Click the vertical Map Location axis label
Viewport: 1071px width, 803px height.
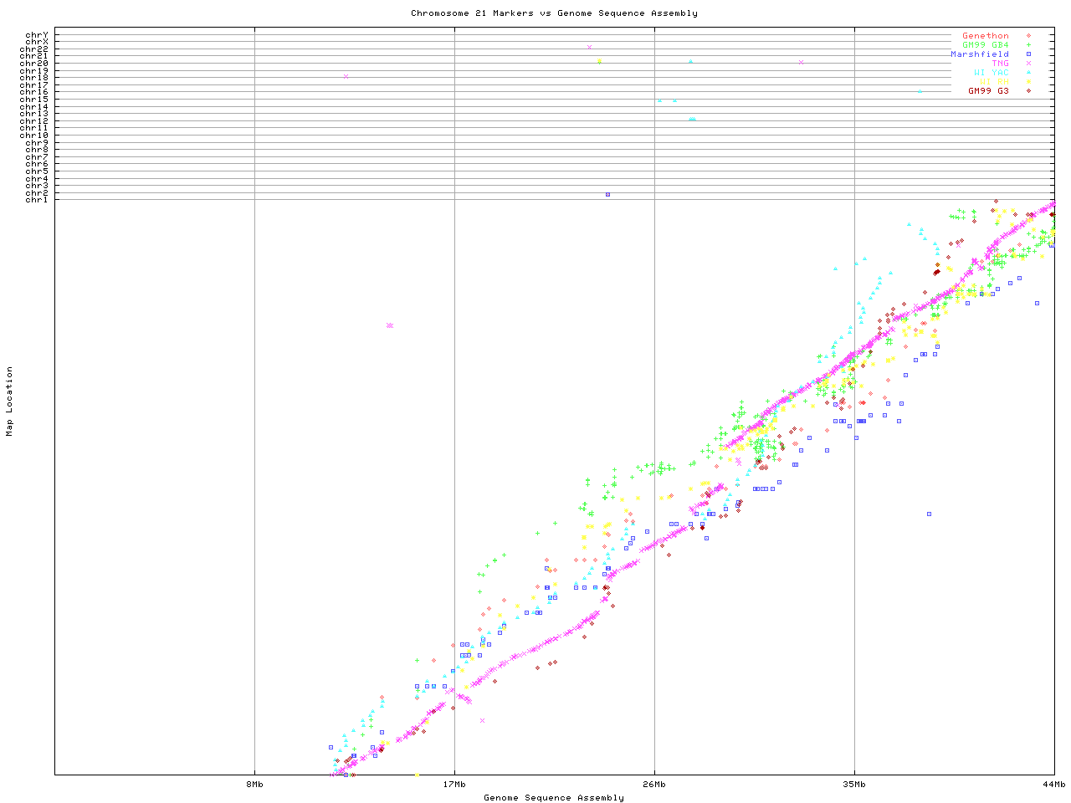[x=10, y=401]
